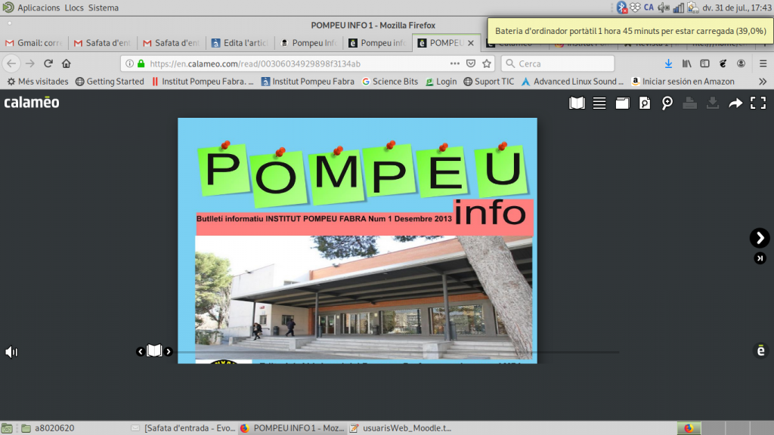Open the Firefox hamburger menu
The width and height of the screenshot is (774, 435).
761,64
